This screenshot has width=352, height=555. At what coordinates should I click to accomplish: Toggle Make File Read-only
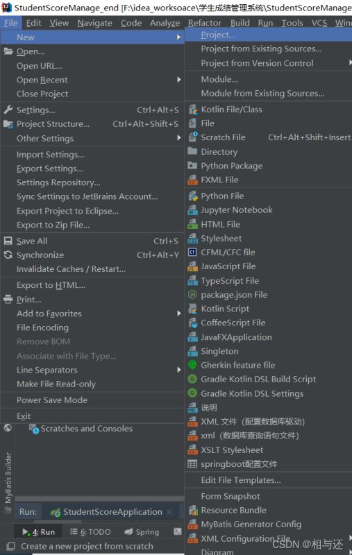(x=56, y=384)
